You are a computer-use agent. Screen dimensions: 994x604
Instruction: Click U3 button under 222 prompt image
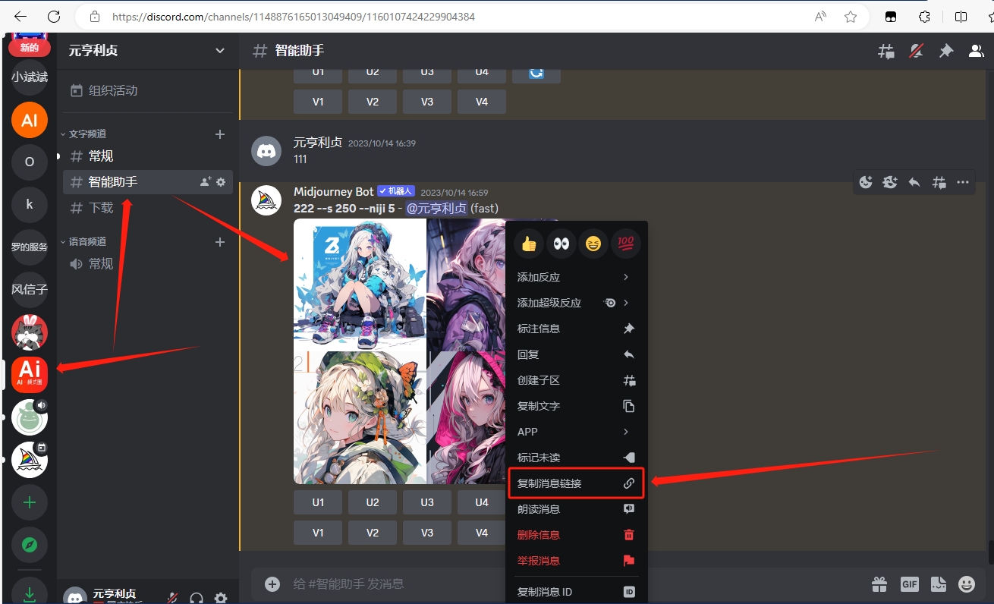427,502
